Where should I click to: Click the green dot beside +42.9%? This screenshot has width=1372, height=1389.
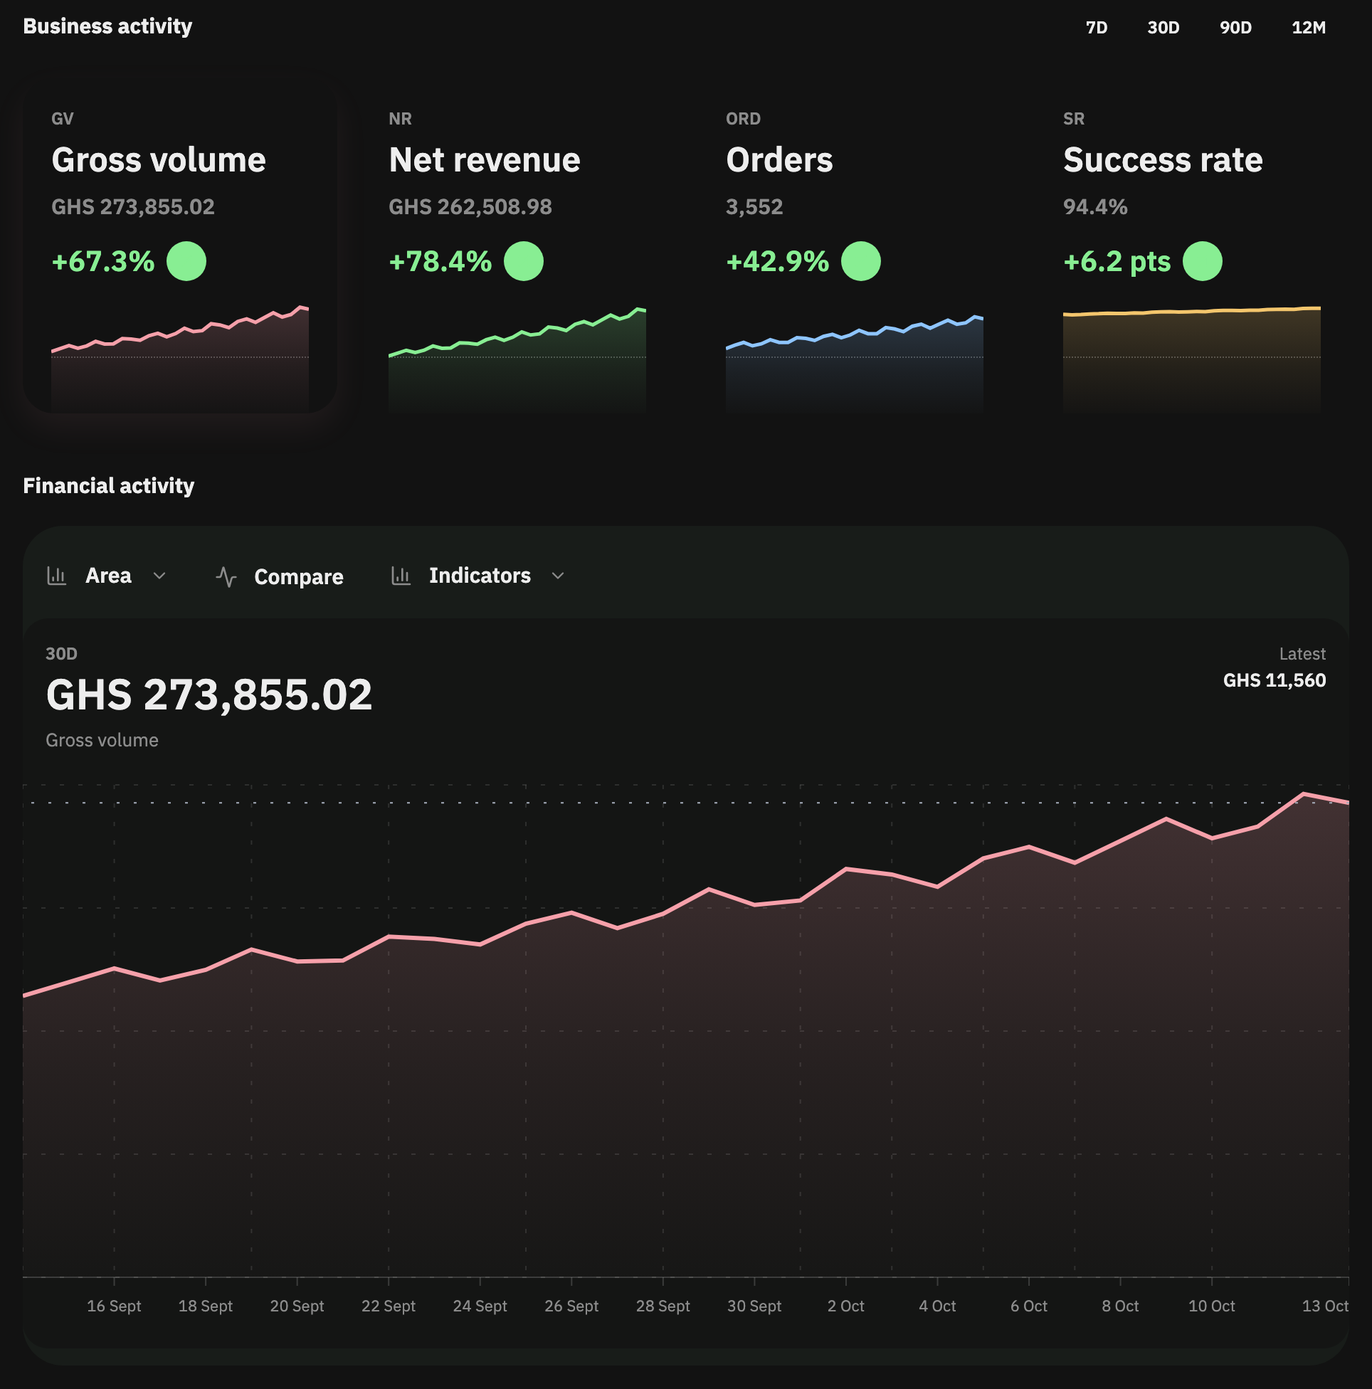(x=861, y=261)
